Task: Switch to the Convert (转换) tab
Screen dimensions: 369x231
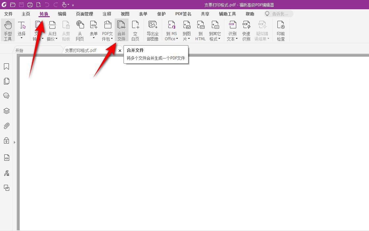Action: (44, 14)
